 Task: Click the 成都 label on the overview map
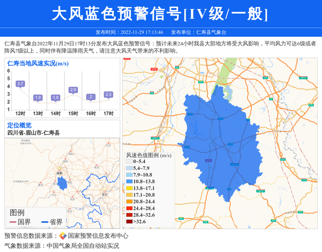point(59,173)
